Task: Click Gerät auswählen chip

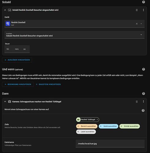Action: click(x=108, y=126)
